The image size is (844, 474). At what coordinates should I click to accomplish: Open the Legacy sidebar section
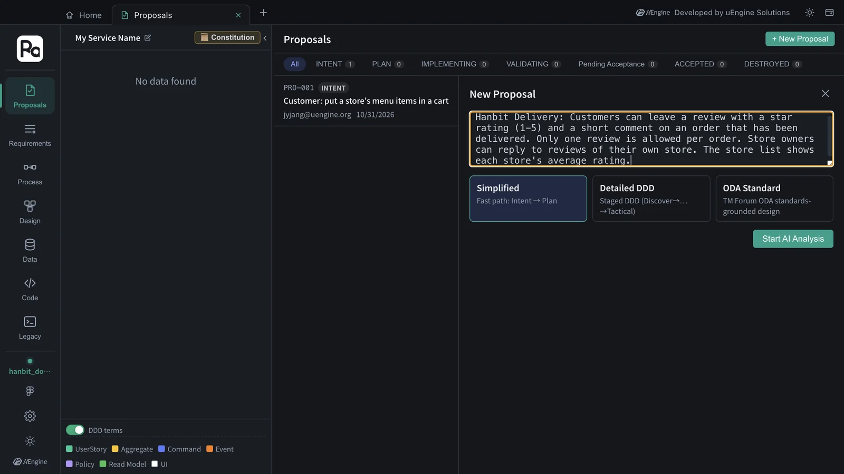30,328
